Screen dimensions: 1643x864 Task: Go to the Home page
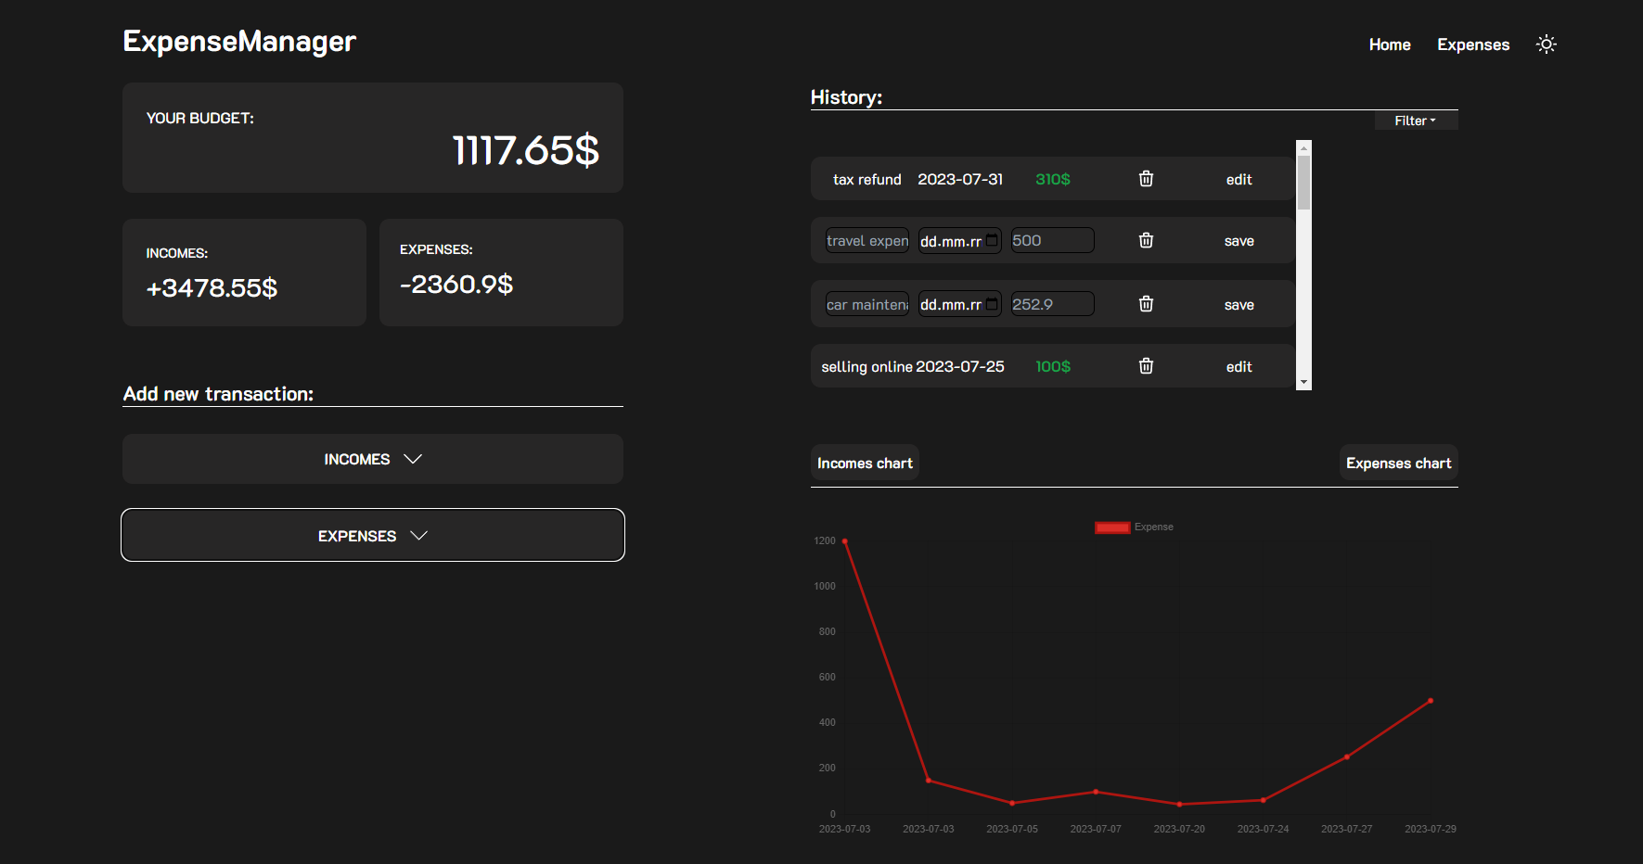tap(1390, 44)
